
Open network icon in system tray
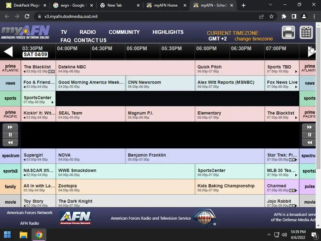[x=277, y=235]
